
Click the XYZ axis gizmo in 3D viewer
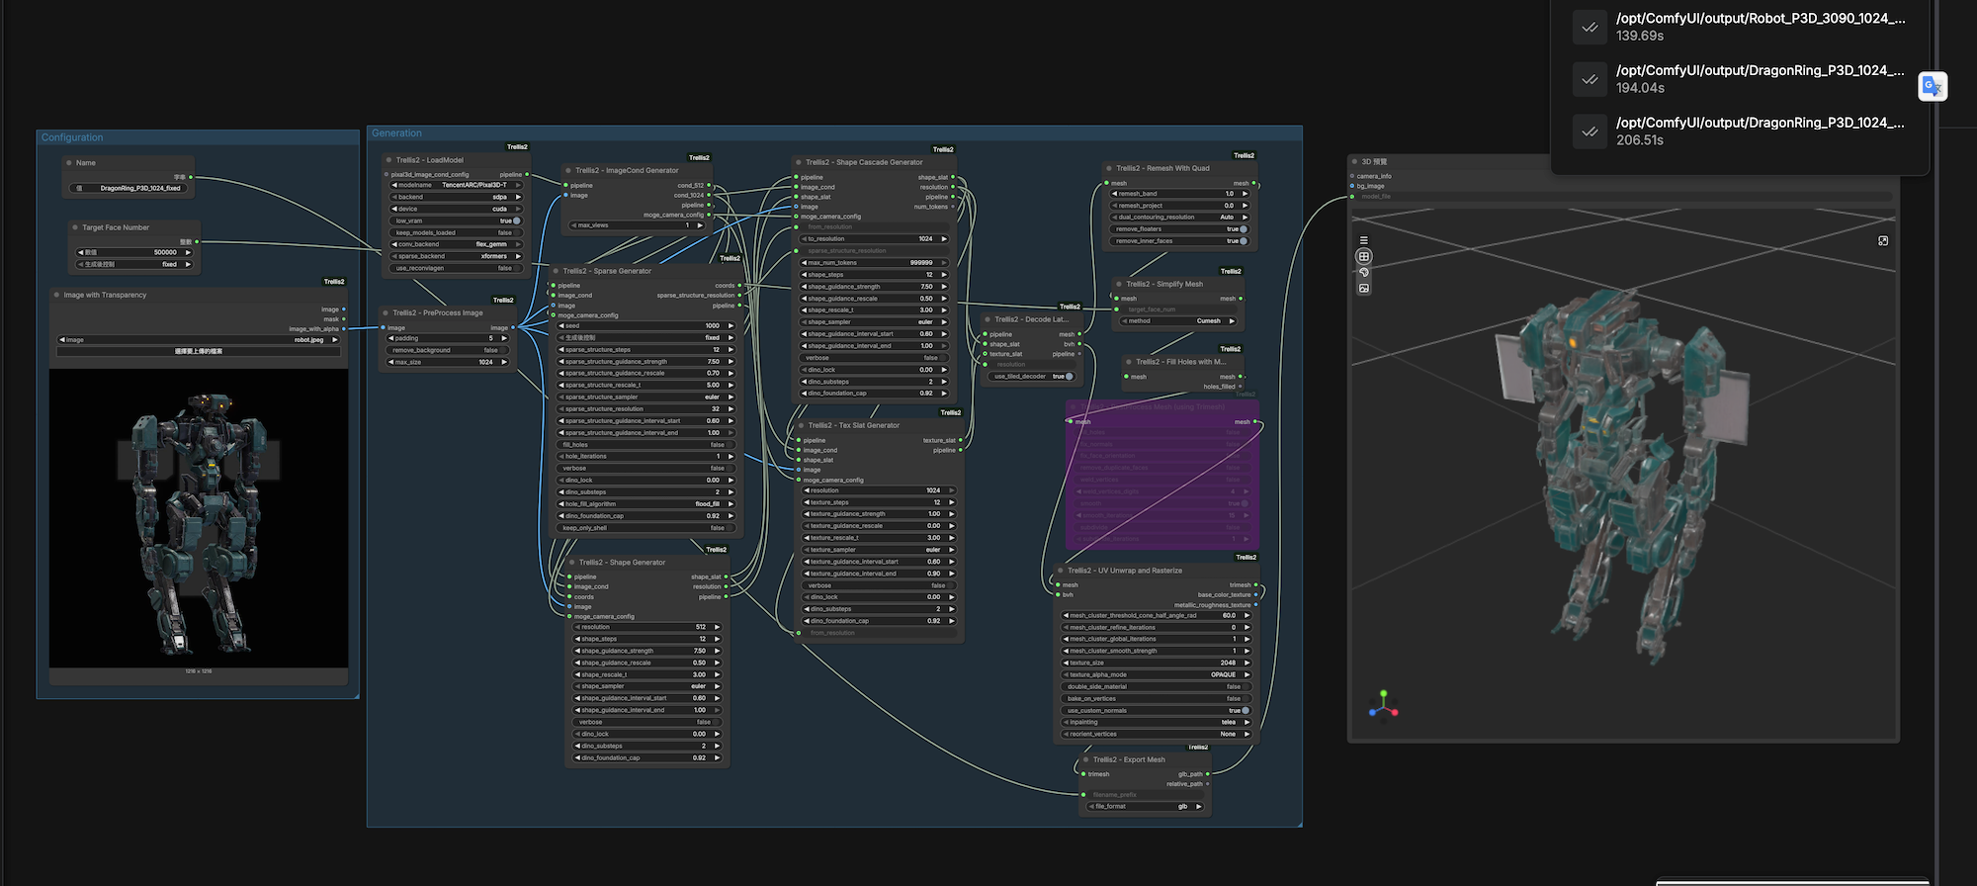point(1383,705)
